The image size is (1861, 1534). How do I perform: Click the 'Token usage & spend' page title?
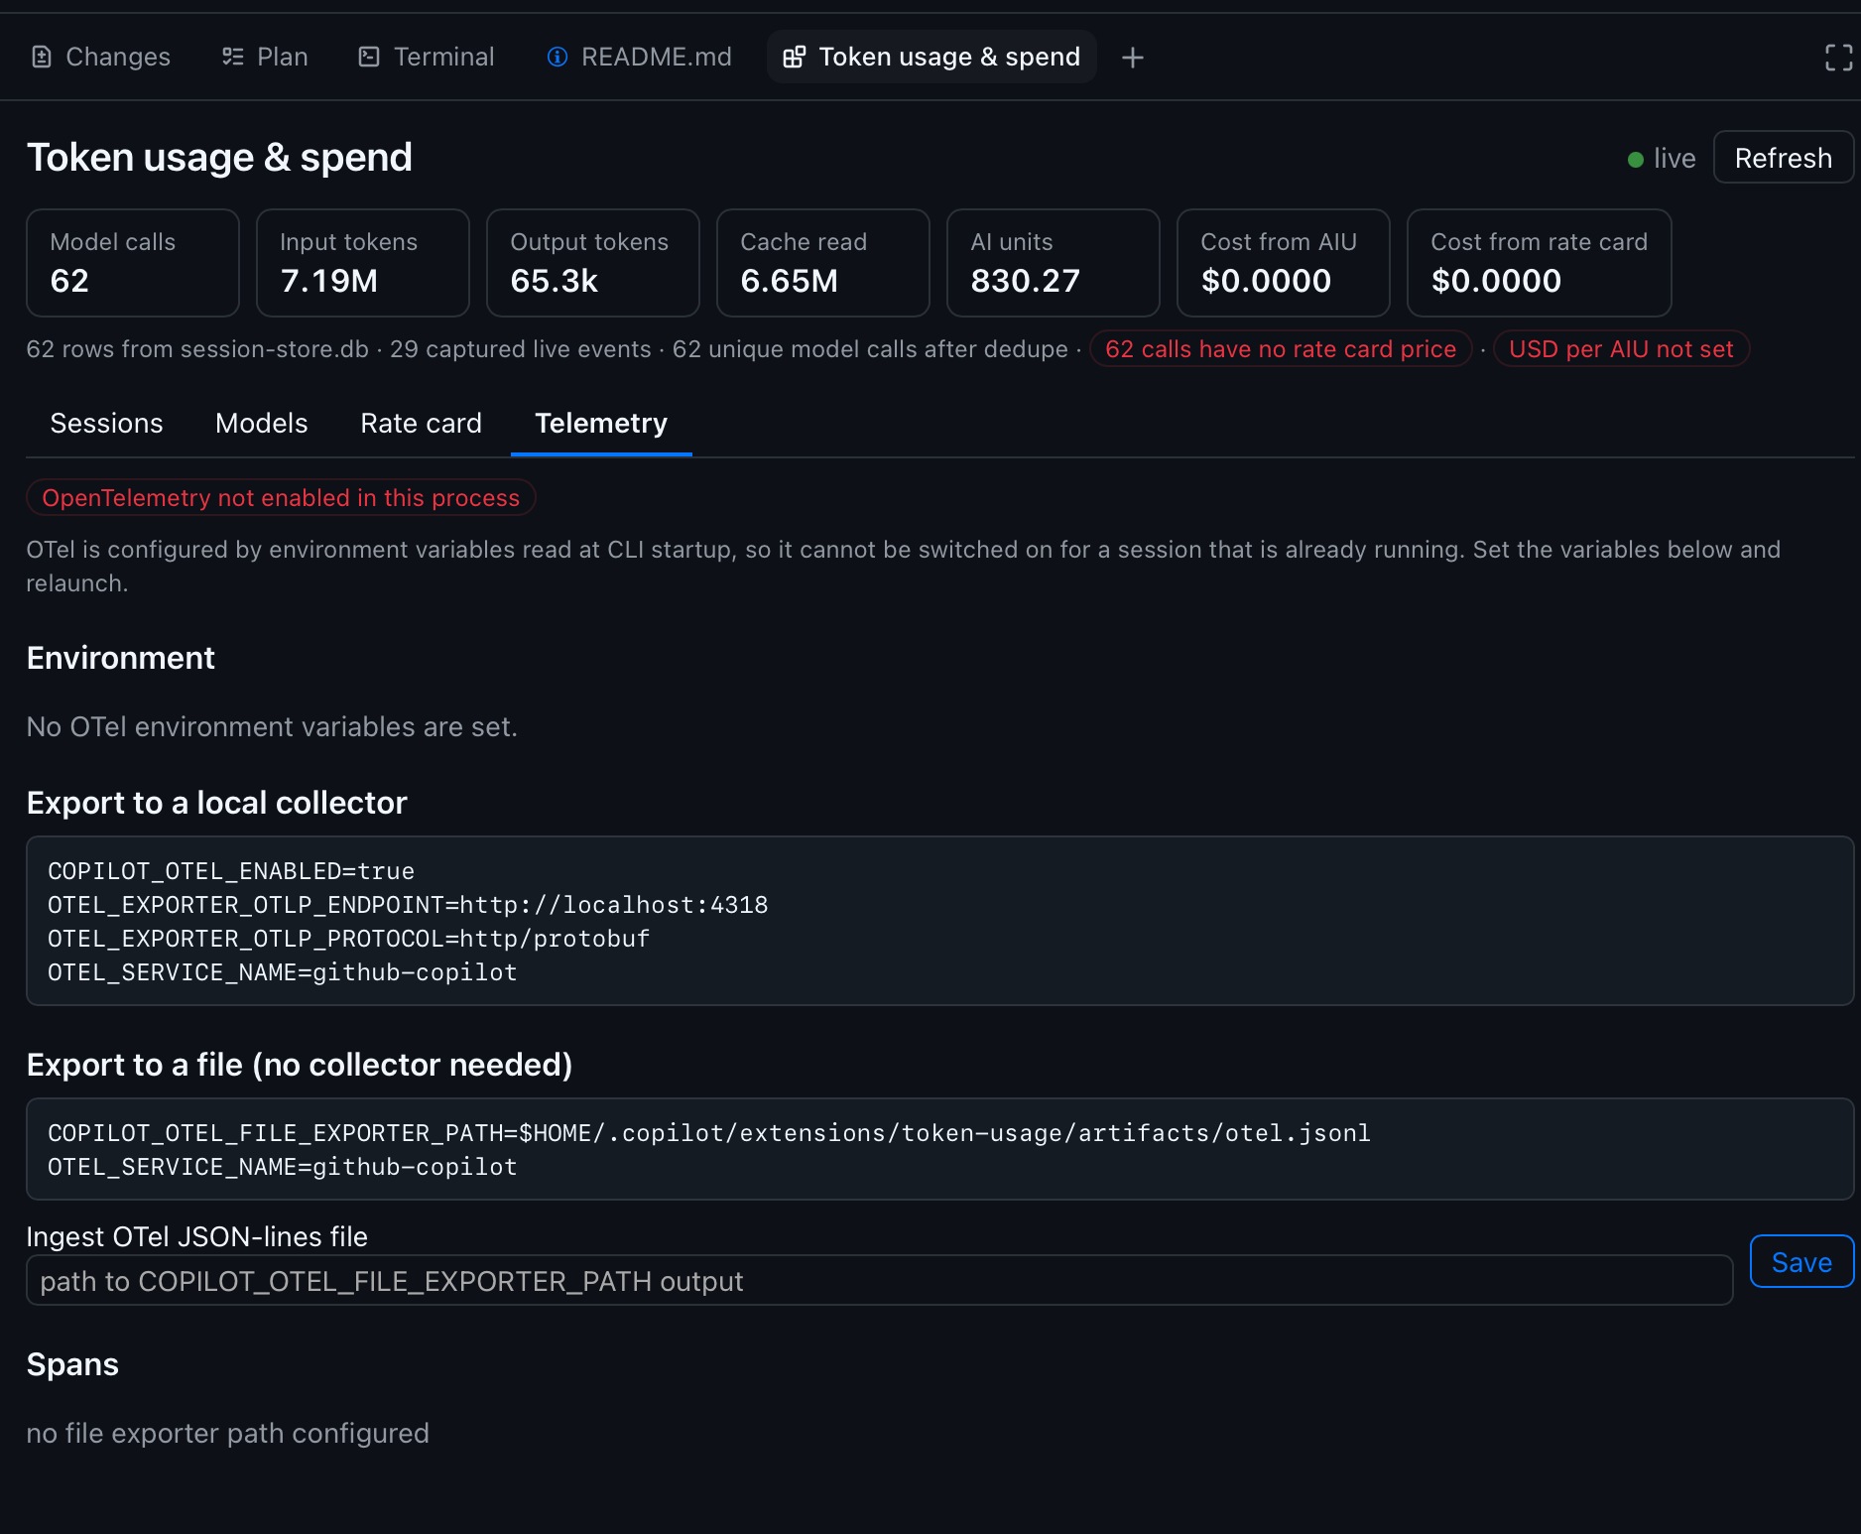pyautogui.click(x=219, y=157)
